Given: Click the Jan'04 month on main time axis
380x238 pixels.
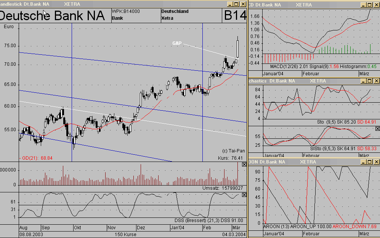Looking at the screenshot, I should pos(177,228).
